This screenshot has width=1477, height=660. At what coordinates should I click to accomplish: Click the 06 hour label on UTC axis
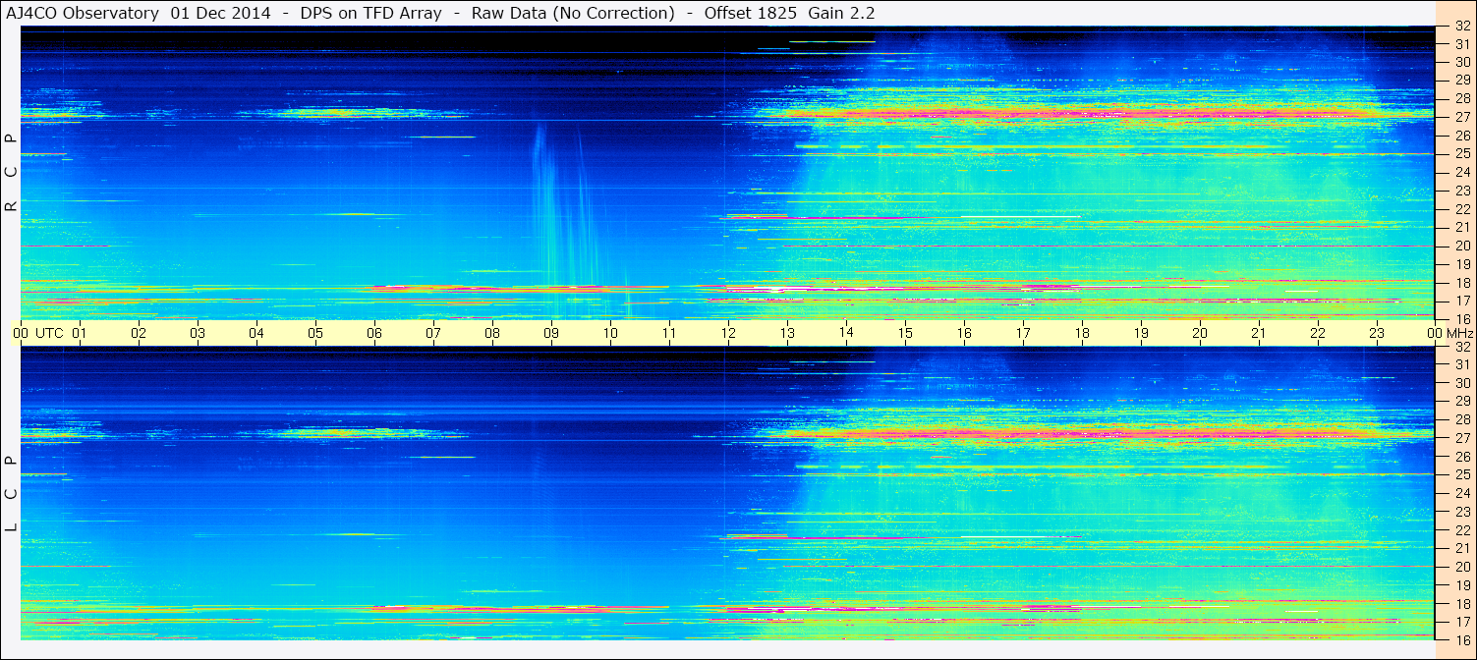pos(374,333)
